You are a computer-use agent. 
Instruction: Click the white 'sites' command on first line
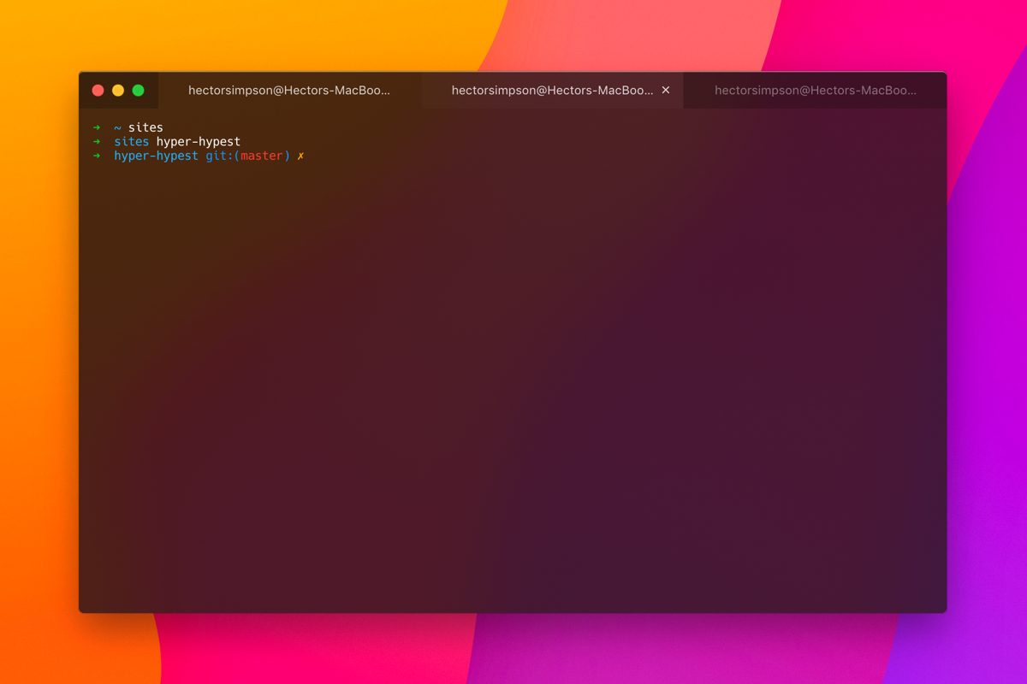tap(145, 127)
